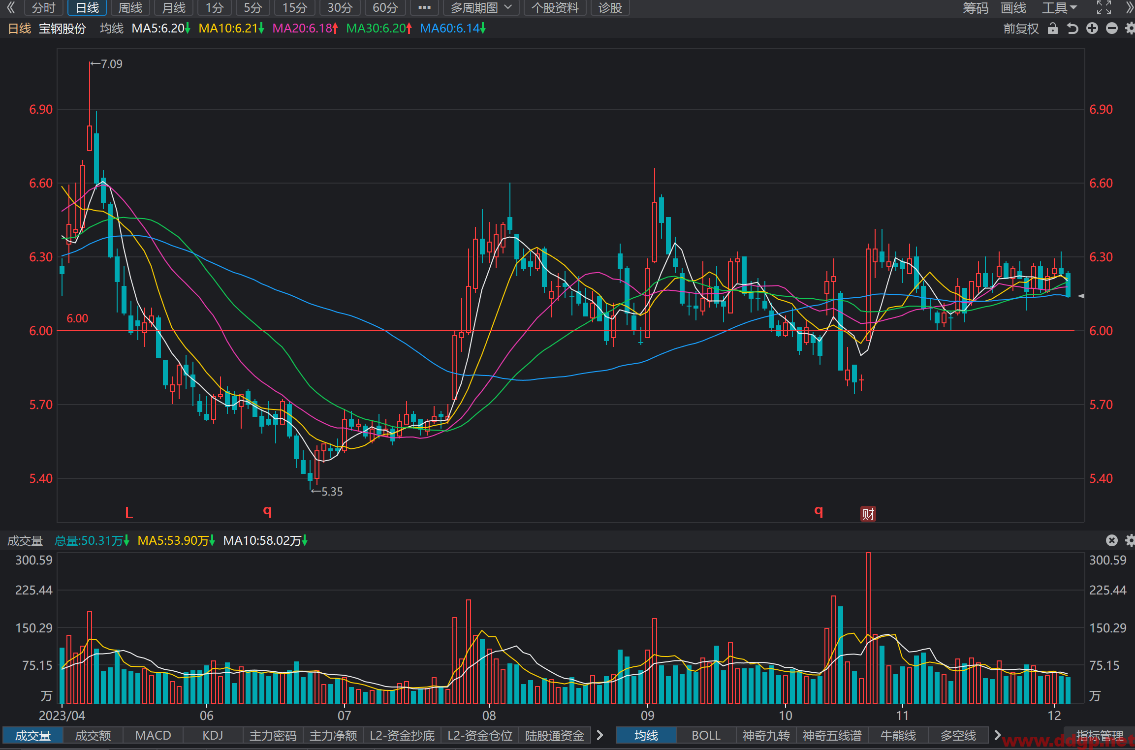Image resolution: width=1135 pixels, height=750 pixels.
Task: Click the lock icon beside 前复权
Action: [x=1052, y=29]
